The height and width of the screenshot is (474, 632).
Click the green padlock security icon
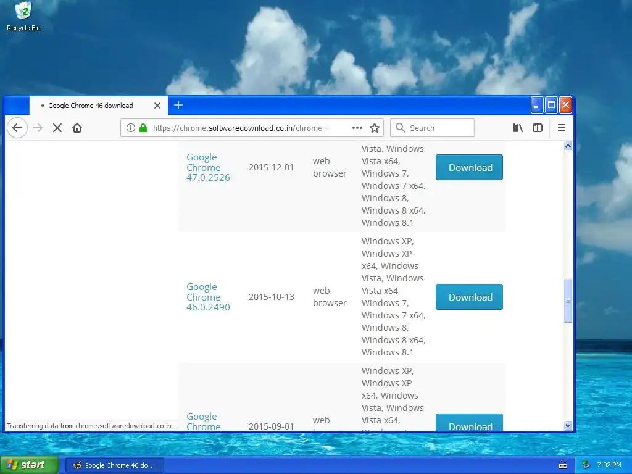[x=143, y=128]
